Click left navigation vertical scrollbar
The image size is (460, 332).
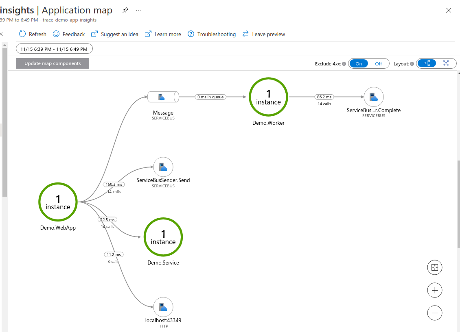coord(4,122)
